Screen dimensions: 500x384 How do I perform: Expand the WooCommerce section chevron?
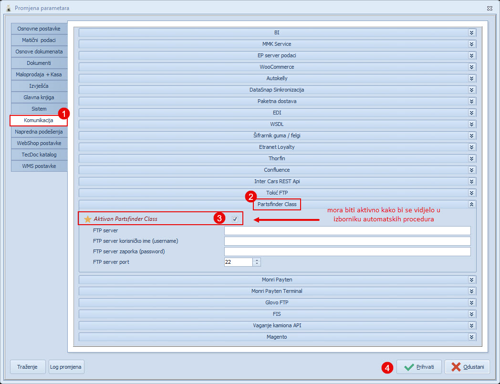[x=471, y=67]
